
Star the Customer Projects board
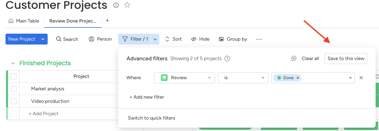coord(127,5)
